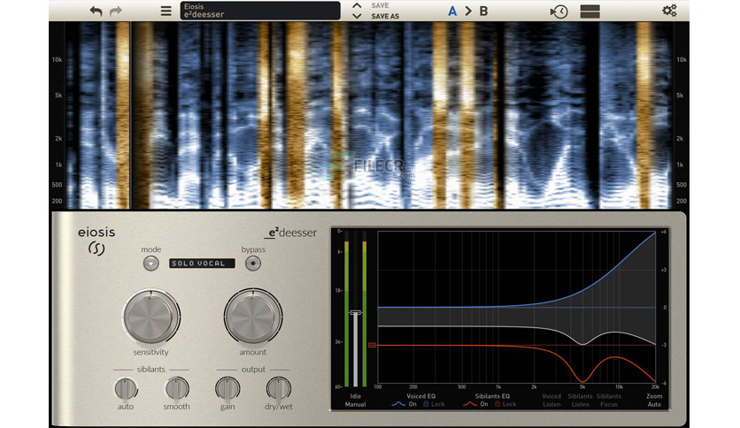Image resolution: width=740 pixels, height=428 pixels.
Task: Copy A to B with the arrow
Action: pos(468,11)
